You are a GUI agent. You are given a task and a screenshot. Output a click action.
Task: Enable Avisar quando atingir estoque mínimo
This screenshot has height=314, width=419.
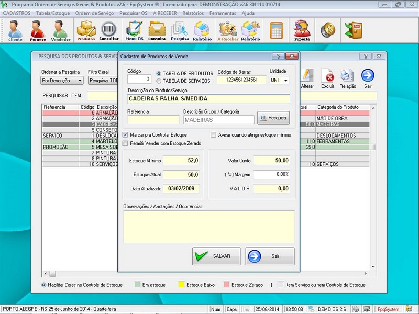(213, 135)
